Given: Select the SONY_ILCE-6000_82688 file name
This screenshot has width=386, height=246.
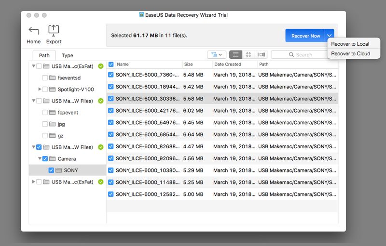Looking at the screenshot, I should coord(148,146).
